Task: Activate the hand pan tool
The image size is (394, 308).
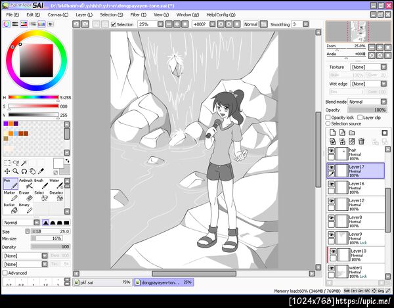Action: (32, 171)
